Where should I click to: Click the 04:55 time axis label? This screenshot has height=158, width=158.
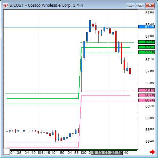pyautogui.click(x=73, y=153)
